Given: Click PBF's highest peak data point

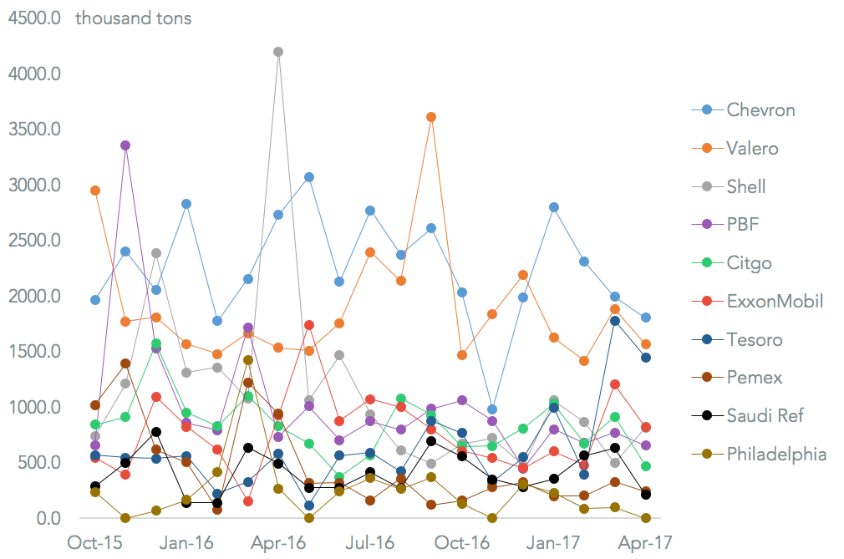Looking at the screenshot, I should 125,145.
